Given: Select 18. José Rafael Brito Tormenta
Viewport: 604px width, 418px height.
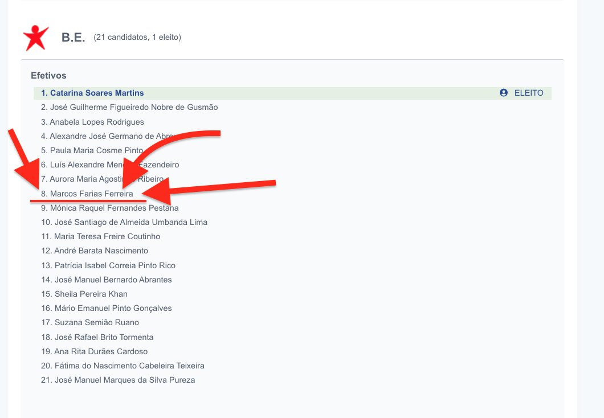Looking at the screenshot, I should click(97, 337).
